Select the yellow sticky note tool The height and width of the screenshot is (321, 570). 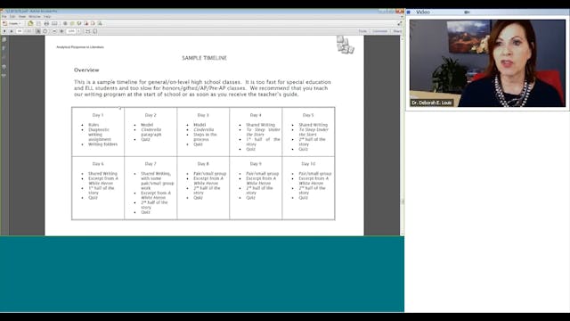coord(72,23)
